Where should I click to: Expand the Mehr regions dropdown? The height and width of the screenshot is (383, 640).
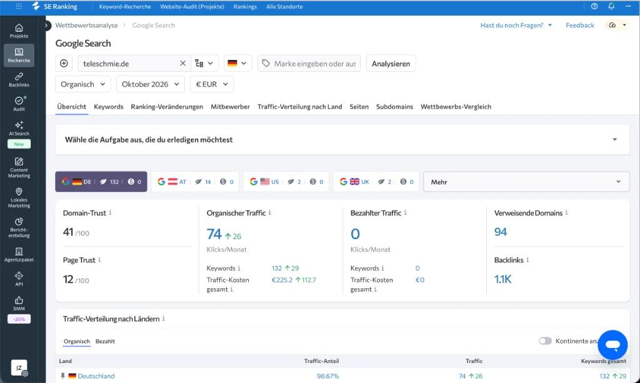pyautogui.click(x=526, y=182)
